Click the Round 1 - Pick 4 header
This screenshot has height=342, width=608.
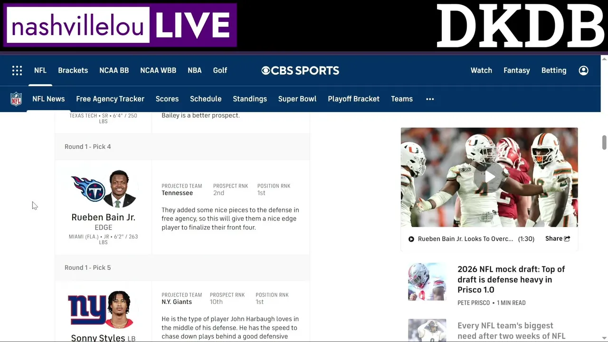pos(88,147)
